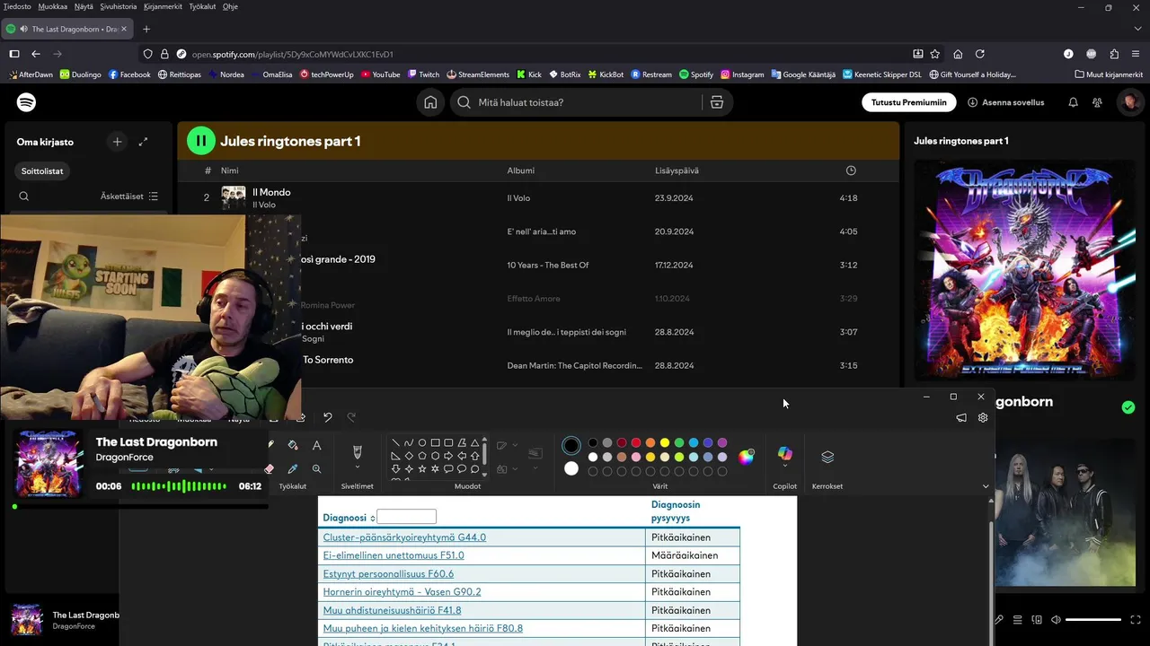1150x646 pixels.
Task: Expand the Oma kirjasto library panel
Action: [143, 142]
